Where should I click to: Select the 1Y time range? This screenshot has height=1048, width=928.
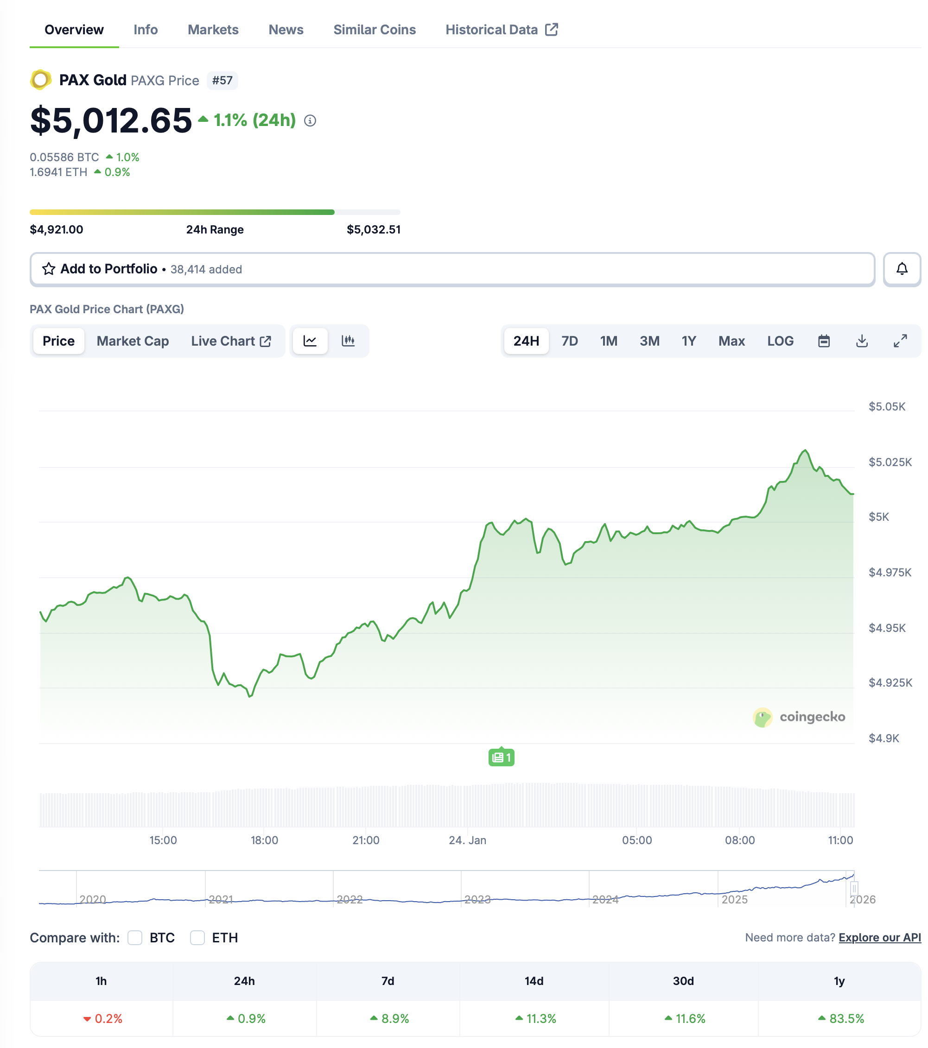(688, 341)
